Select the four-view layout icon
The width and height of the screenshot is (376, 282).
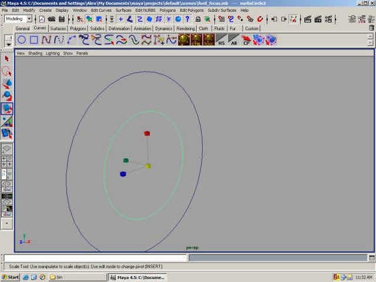[x=7, y=161]
